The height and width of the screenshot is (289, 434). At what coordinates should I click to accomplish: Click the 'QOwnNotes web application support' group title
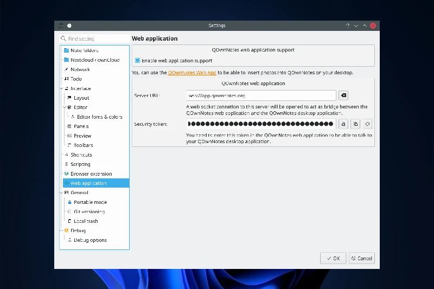[253, 50]
